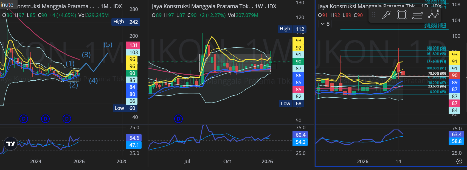Click yellow 92 price label on weekly scale

[298, 48]
